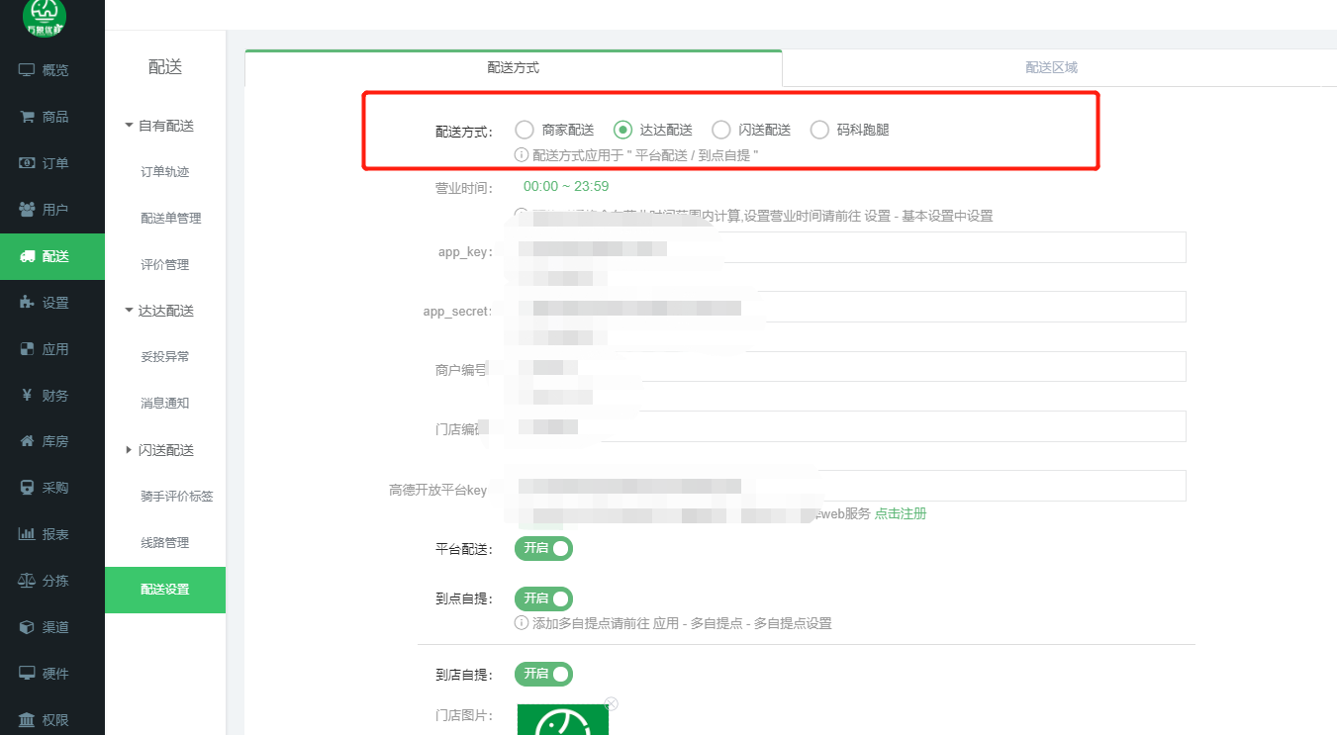
Task: Turn off the 平台配送 toggle switch
Action: point(543,548)
